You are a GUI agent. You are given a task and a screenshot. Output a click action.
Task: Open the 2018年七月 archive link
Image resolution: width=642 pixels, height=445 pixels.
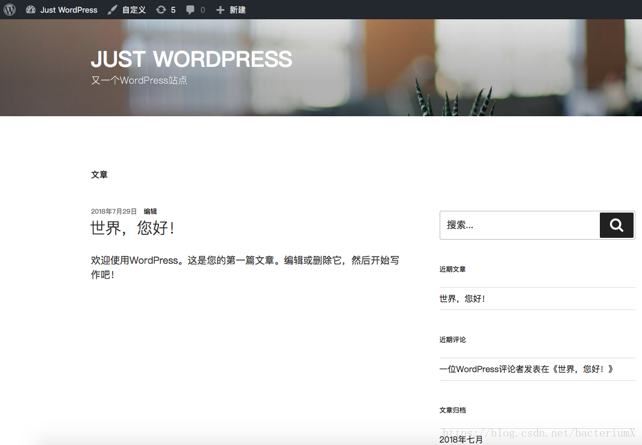[x=461, y=439]
